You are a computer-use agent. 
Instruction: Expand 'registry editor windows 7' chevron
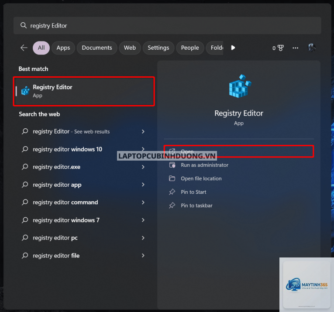pos(143,220)
